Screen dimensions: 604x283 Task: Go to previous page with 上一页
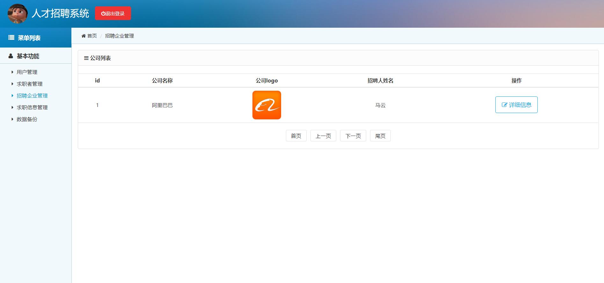pos(323,136)
